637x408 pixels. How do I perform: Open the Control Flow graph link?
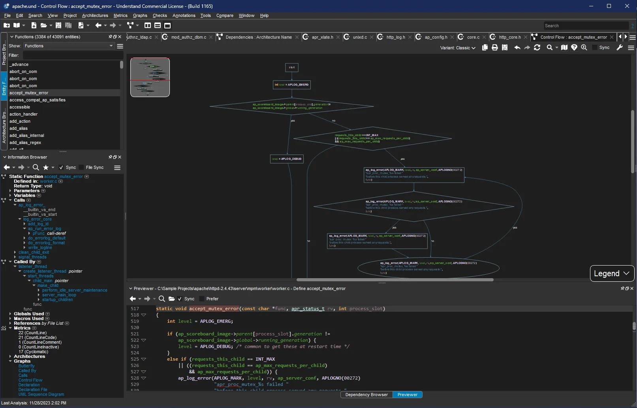pos(30,380)
